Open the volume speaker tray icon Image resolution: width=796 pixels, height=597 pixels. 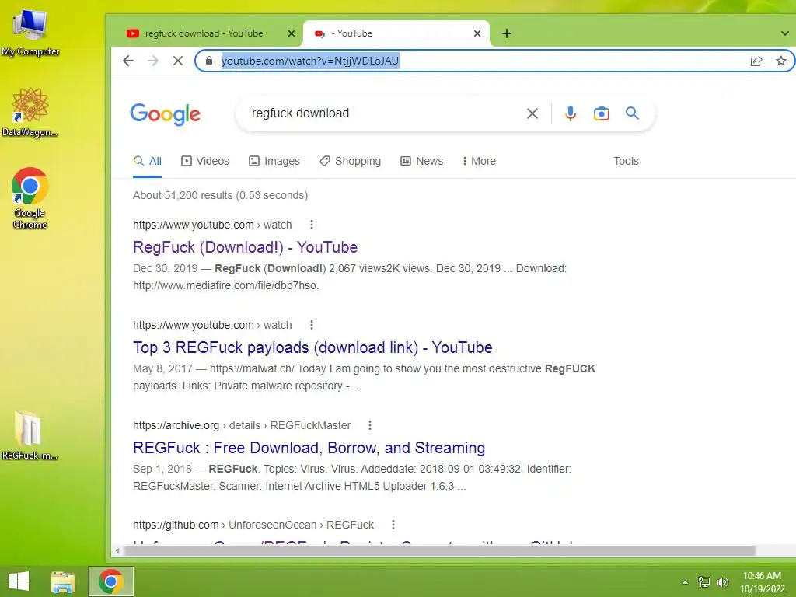coord(722,582)
